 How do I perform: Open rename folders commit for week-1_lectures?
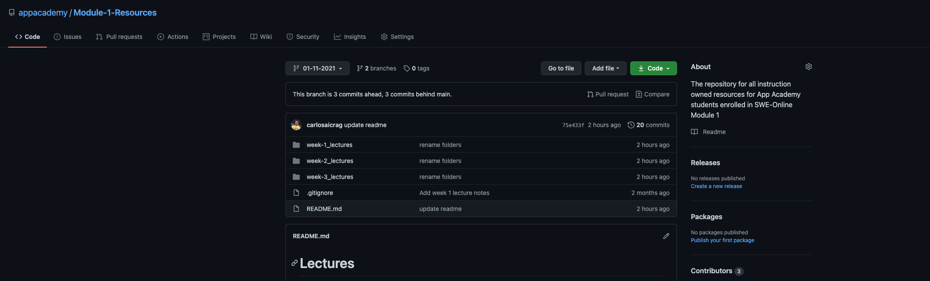click(x=440, y=145)
